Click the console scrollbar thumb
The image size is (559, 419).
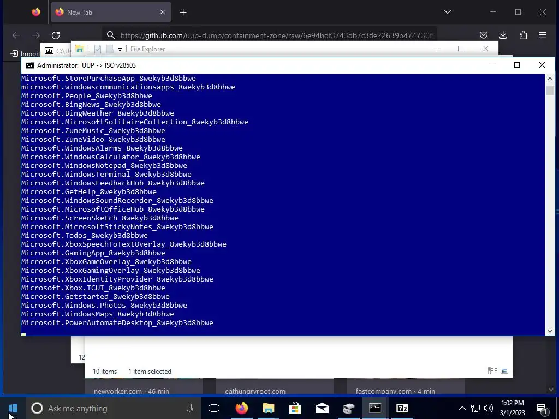[550, 90]
